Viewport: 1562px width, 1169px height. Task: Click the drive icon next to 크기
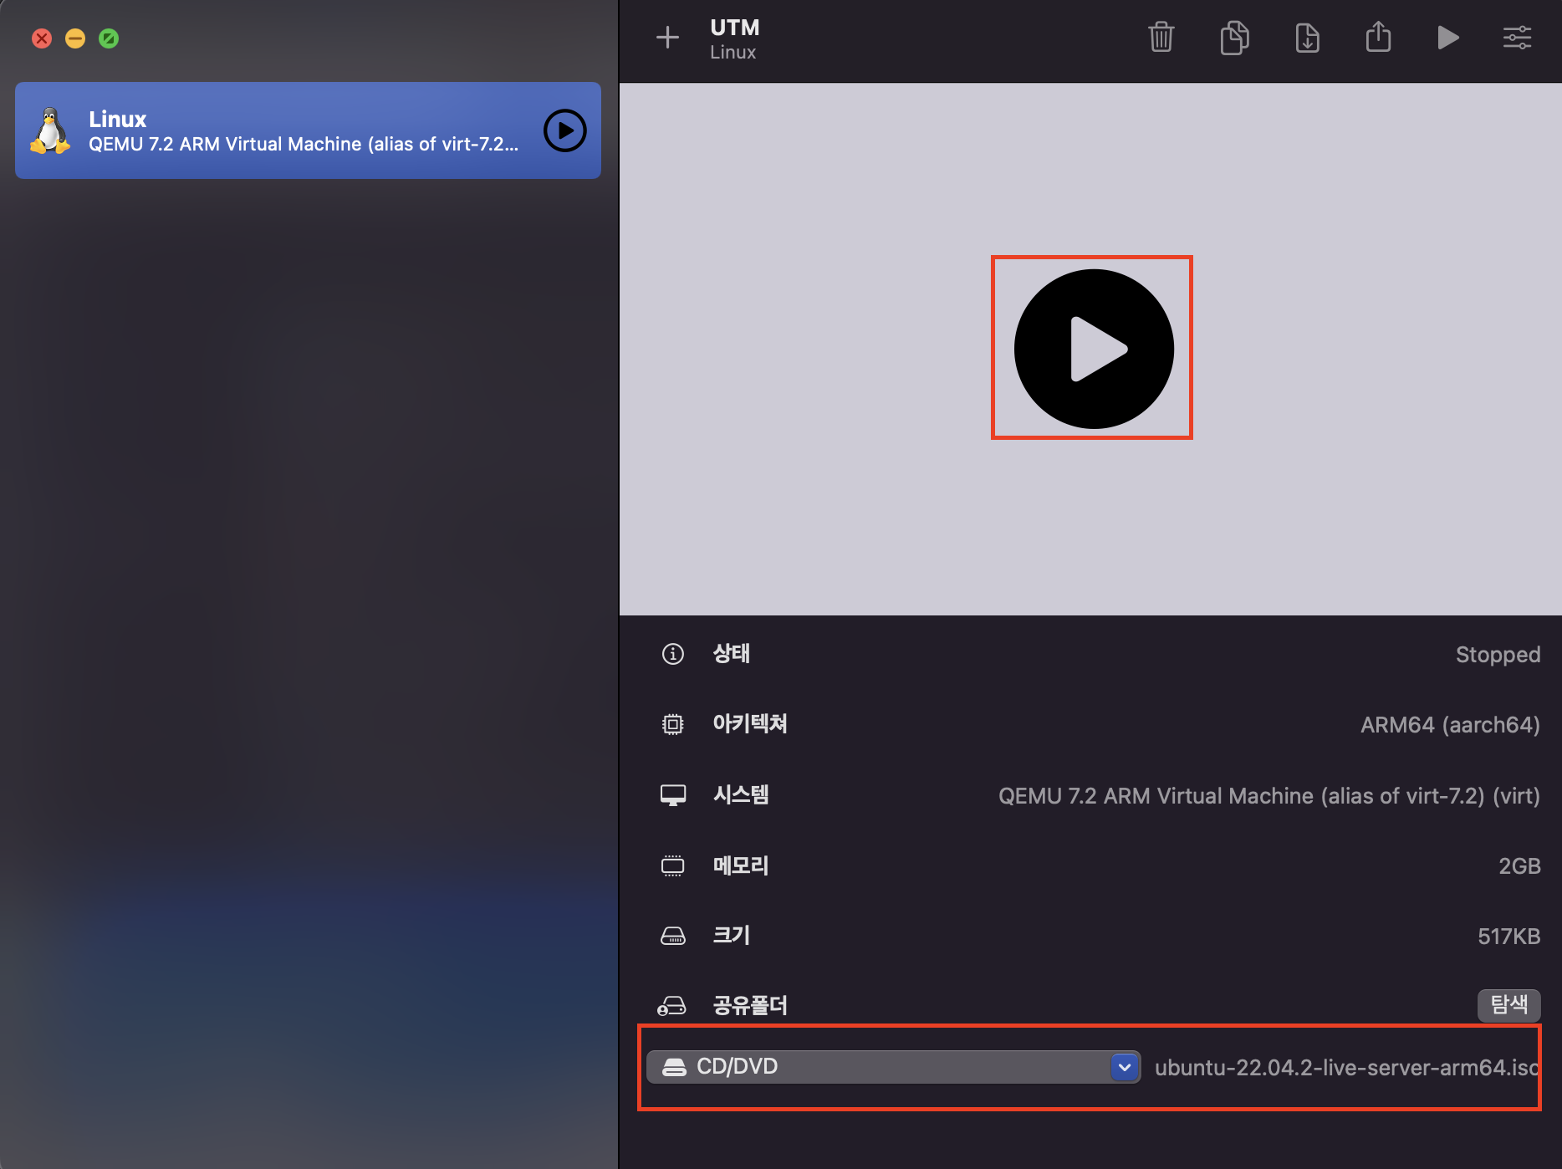pyautogui.click(x=672, y=936)
